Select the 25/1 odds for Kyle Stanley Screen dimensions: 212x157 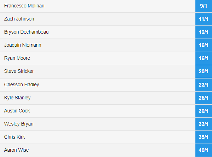[x=204, y=98]
